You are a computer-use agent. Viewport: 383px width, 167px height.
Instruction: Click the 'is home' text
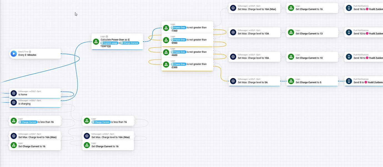(23, 95)
